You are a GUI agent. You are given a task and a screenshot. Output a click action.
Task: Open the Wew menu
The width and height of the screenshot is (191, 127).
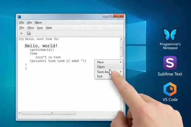pyautogui.click(x=31, y=28)
